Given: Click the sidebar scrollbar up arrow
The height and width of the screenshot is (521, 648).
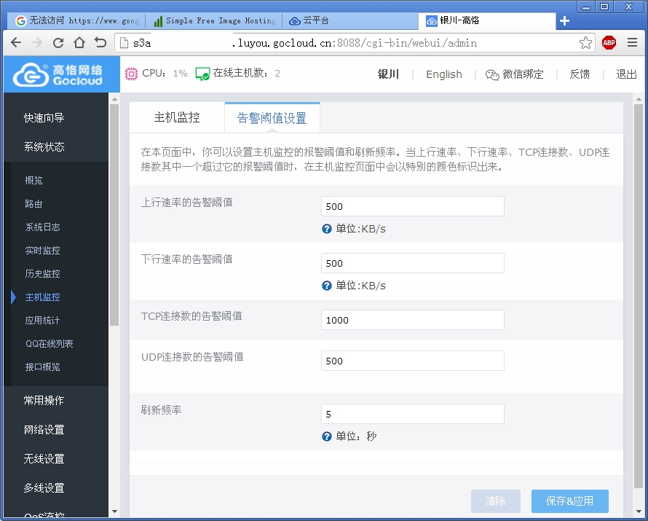Looking at the screenshot, I should pyautogui.click(x=114, y=99).
